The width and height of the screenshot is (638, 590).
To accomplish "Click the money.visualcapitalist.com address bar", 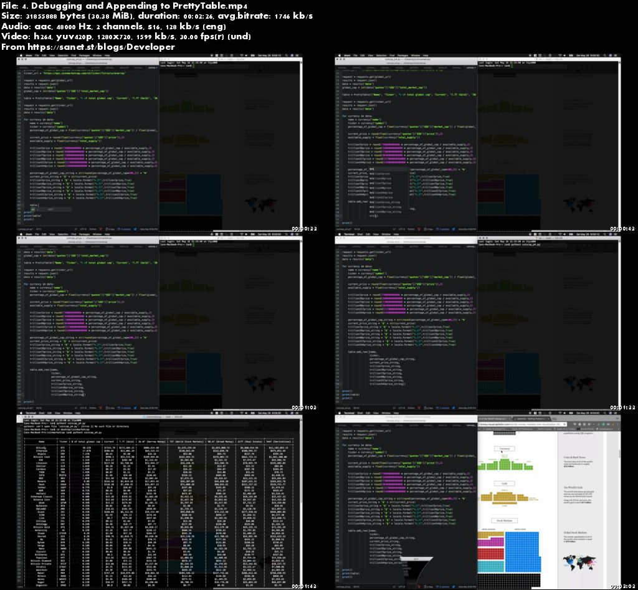I will click(523, 424).
